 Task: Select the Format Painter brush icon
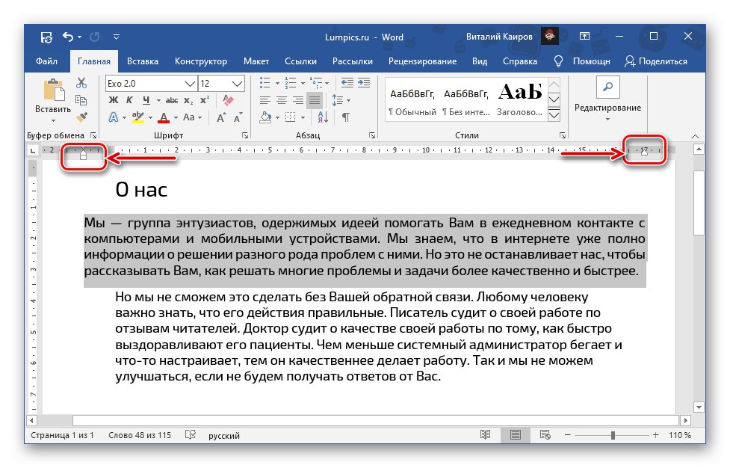tap(81, 117)
